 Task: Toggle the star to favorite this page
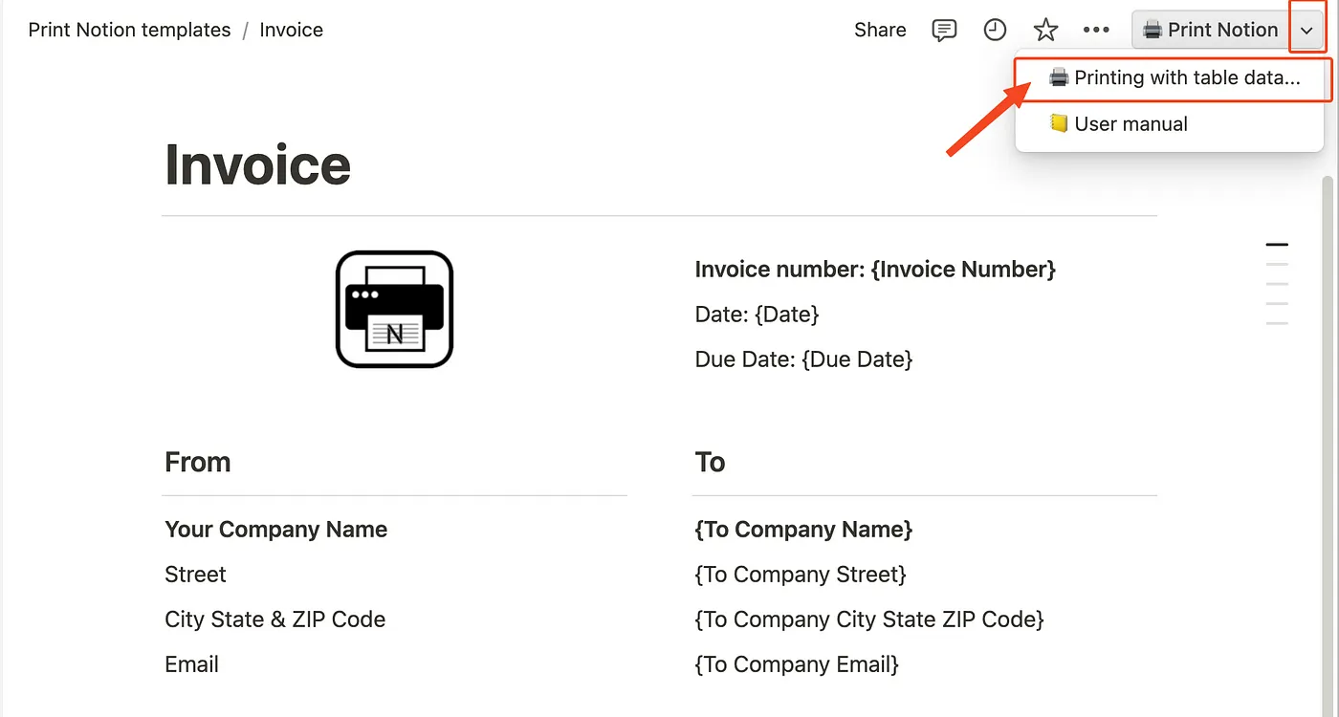pyautogui.click(x=1045, y=30)
